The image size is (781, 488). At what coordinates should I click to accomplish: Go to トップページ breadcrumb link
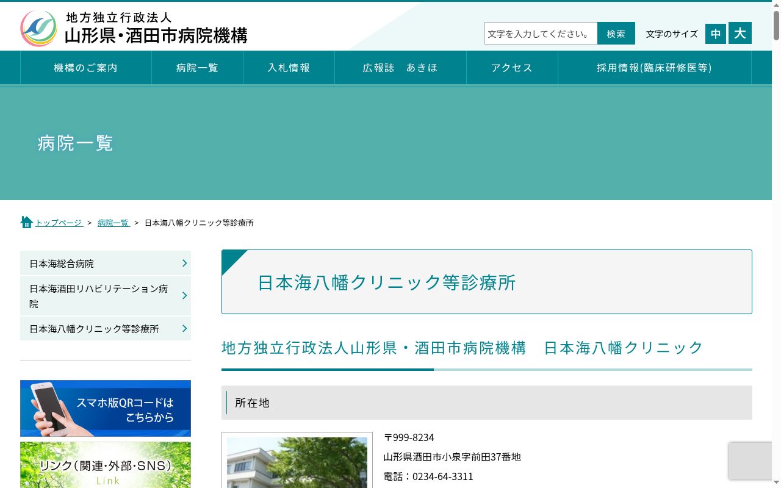click(59, 223)
